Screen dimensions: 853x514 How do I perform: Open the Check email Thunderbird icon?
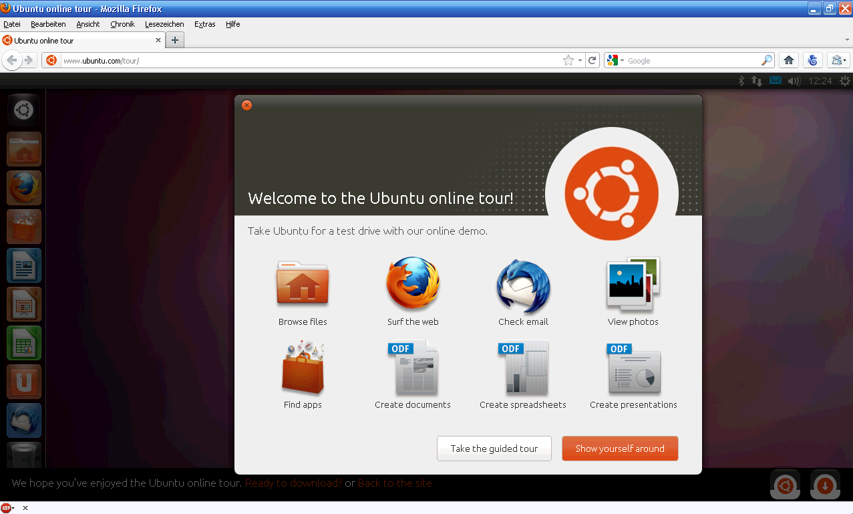pyautogui.click(x=523, y=285)
